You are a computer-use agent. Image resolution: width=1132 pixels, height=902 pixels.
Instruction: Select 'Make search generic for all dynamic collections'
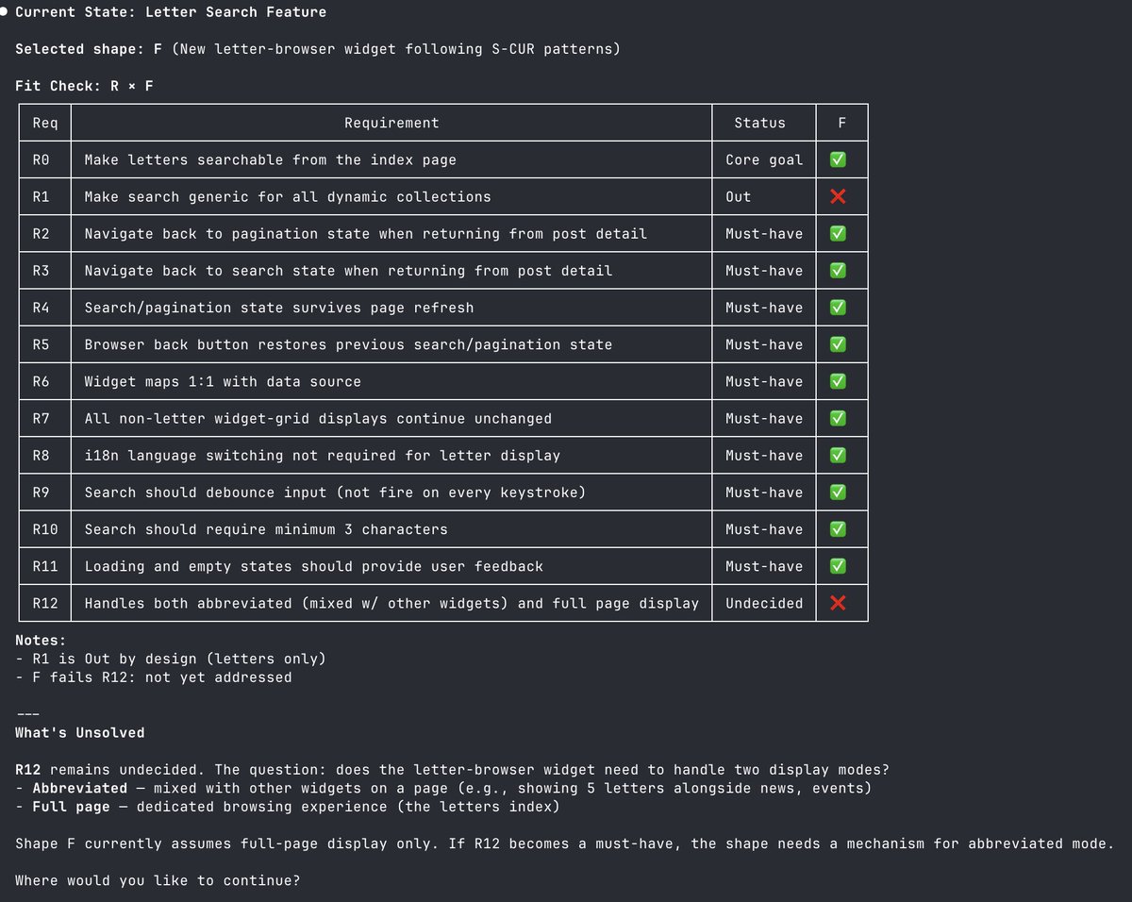pos(288,196)
